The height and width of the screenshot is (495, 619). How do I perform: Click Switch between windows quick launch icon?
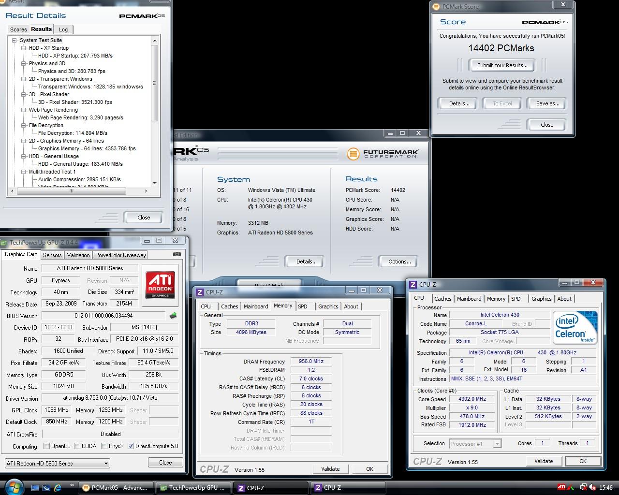(46, 488)
